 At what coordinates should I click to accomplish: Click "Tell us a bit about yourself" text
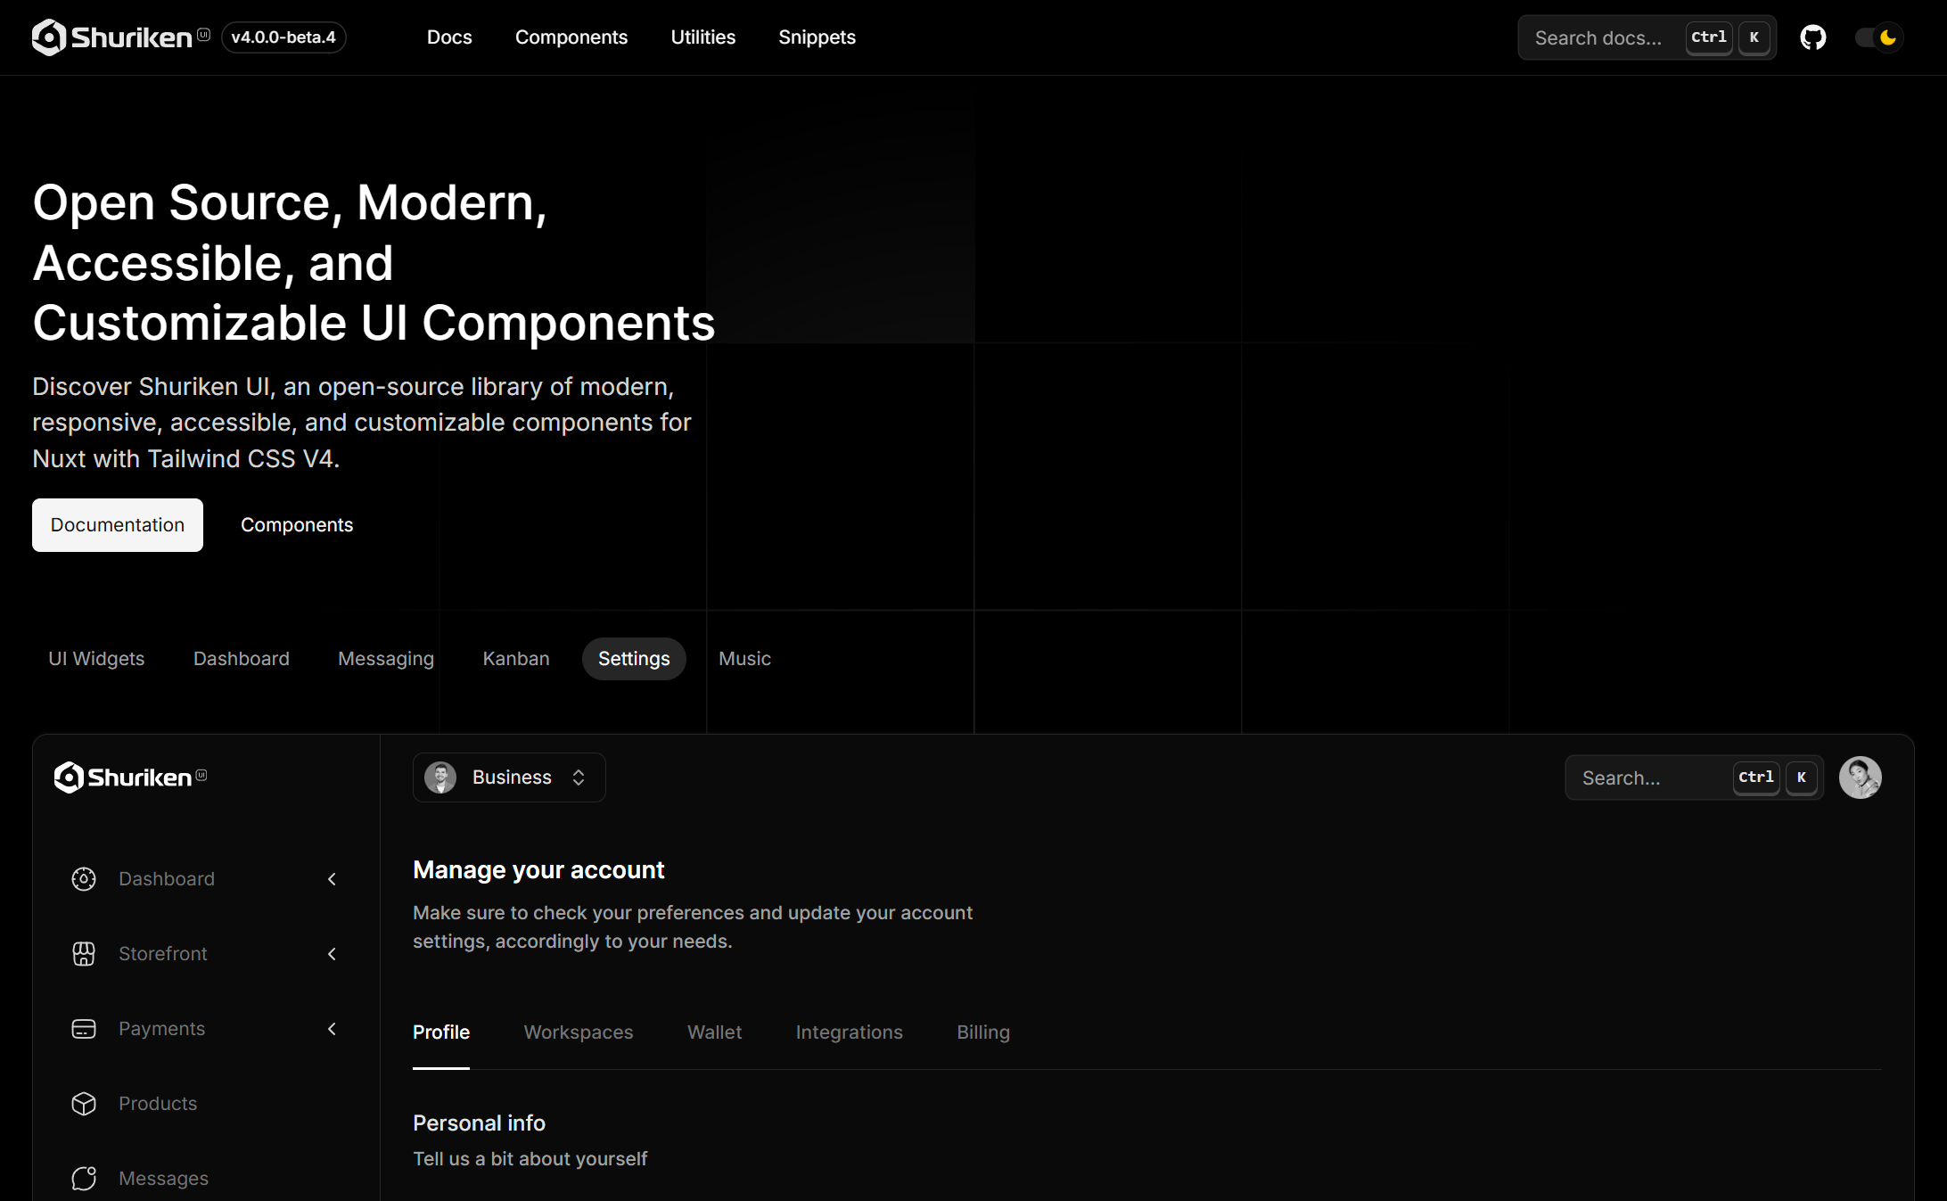click(530, 1159)
